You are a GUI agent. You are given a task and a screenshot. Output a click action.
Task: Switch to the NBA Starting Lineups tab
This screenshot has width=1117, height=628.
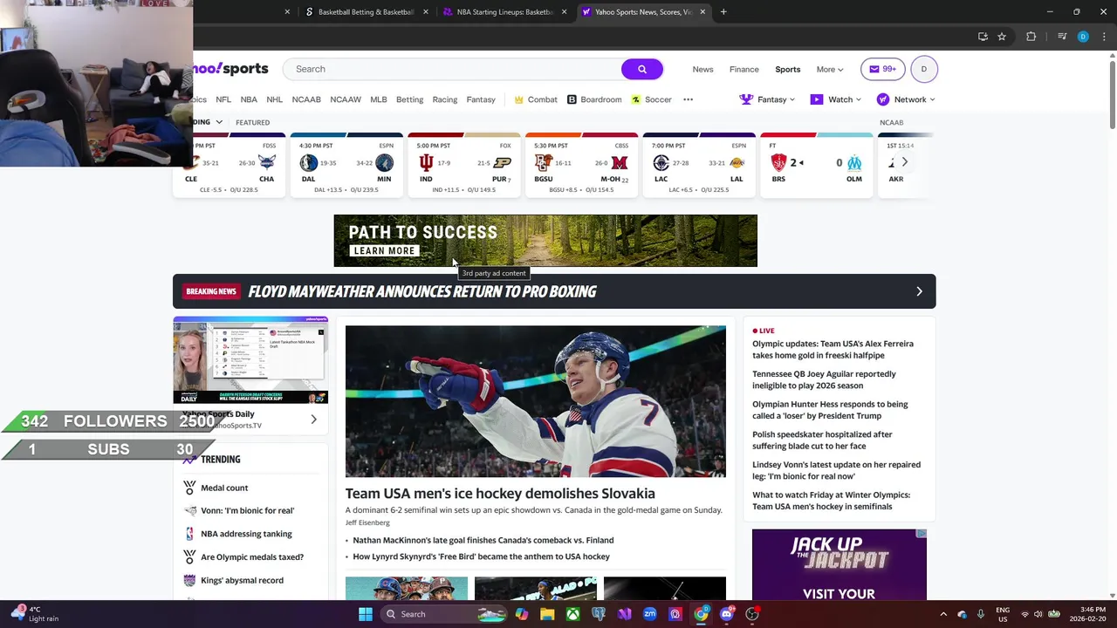(505, 12)
